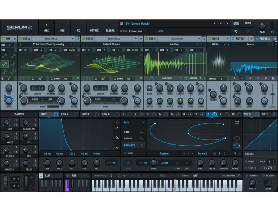
Task: Toggle the CLIP power button
Action: (41, 176)
